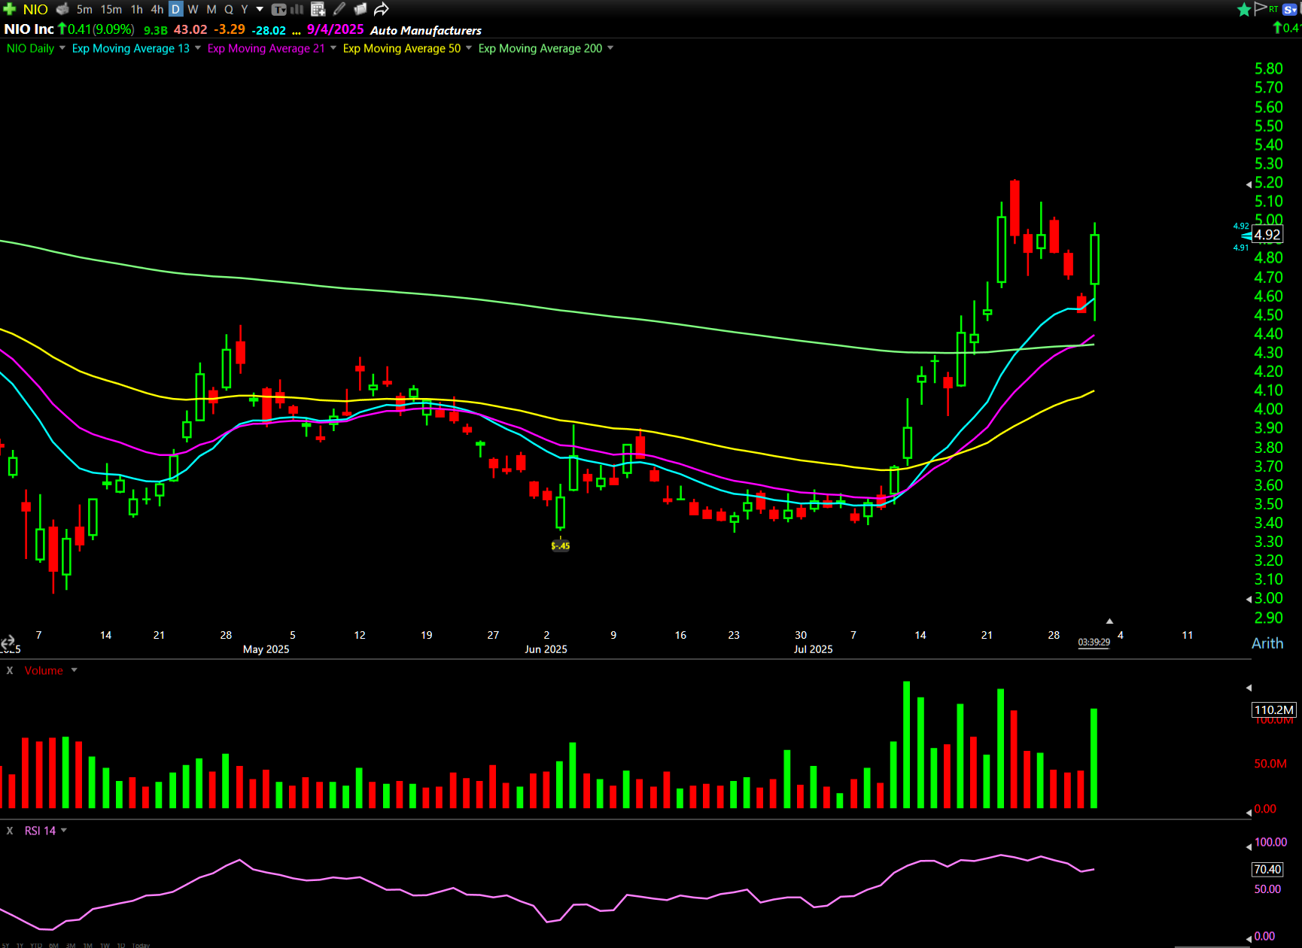Click the green favorite star icon
1302x948 pixels.
pyautogui.click(x=1244, y=9)
